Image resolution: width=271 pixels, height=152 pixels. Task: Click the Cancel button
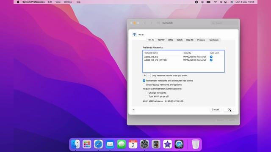click(x=216, y=110)
